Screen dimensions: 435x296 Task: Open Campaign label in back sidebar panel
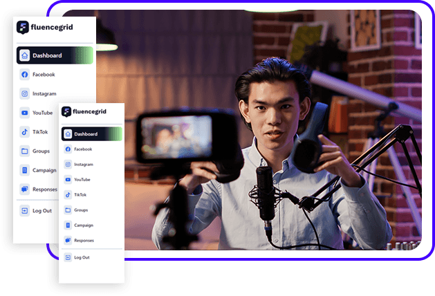[x=44, y=170]
